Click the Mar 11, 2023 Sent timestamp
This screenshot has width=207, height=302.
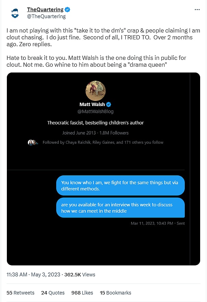[158, 223]
